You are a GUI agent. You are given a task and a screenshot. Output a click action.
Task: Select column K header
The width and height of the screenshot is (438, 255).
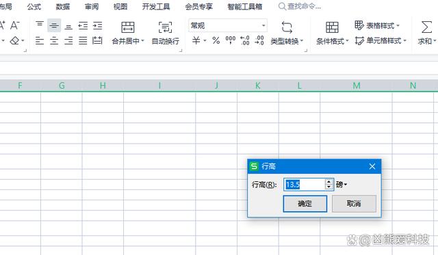[258, 85]
